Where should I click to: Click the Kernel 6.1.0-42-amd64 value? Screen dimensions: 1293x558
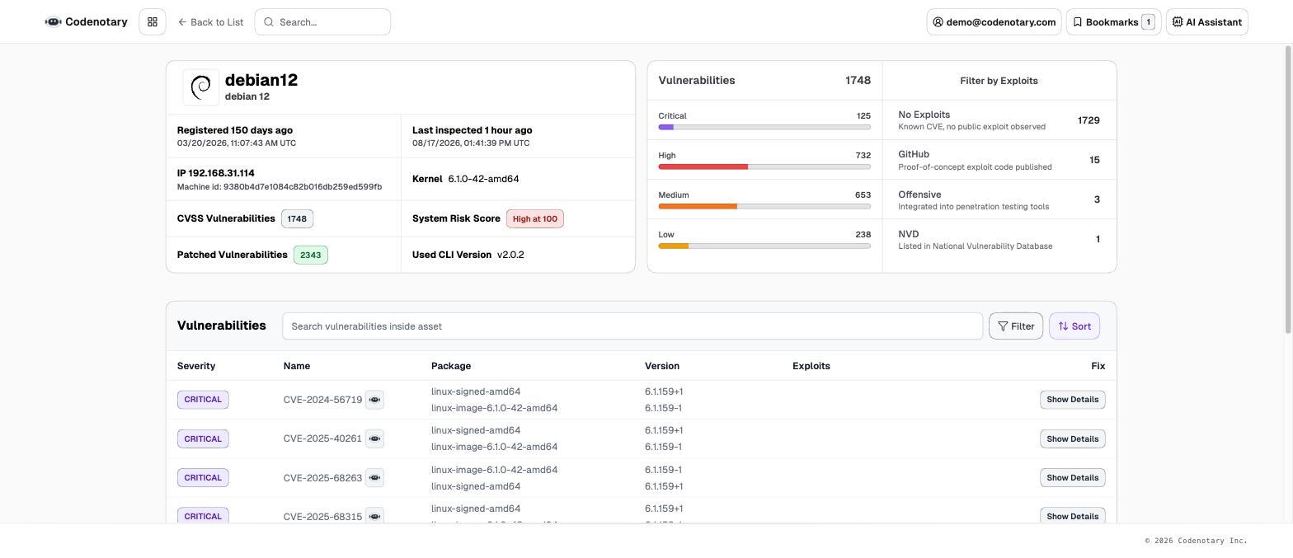(483, 179)
